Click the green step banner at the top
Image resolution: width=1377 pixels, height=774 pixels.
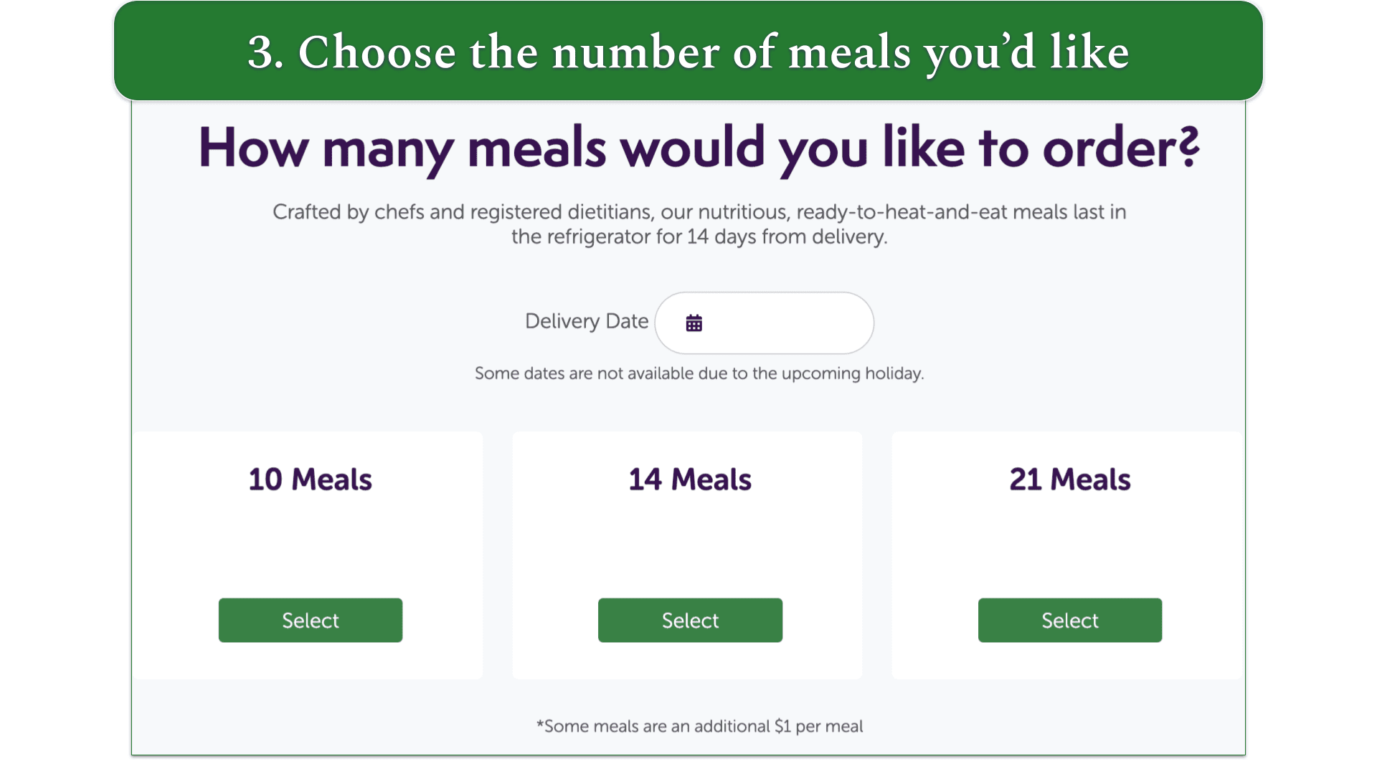coord(687,50)
